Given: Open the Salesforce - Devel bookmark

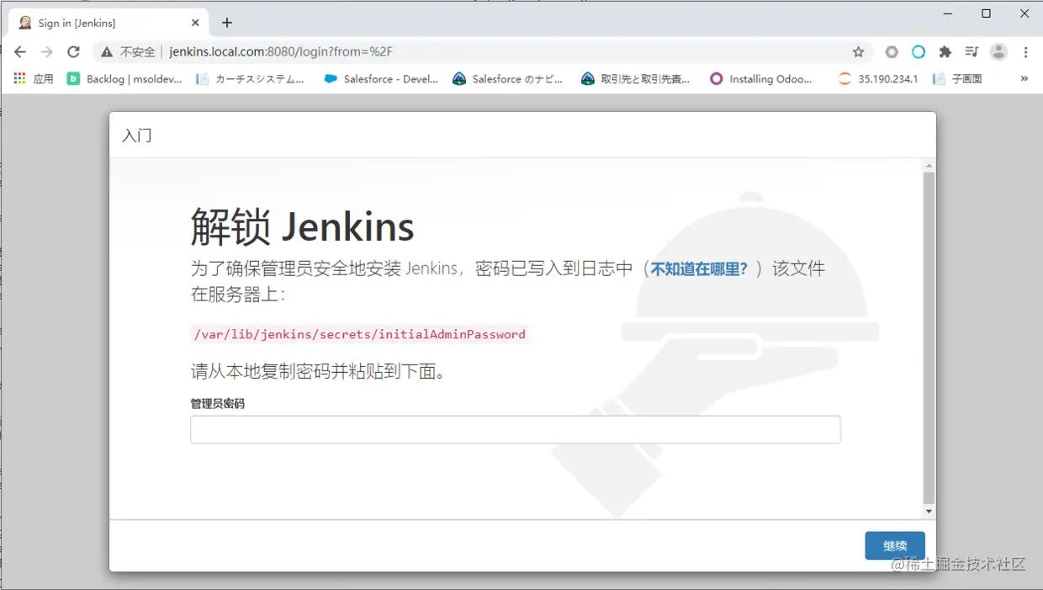Looking at the screenshot, I should [381, 79].
